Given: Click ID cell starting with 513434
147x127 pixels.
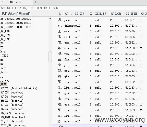Looking at the screenshot, I should point(132,65).
